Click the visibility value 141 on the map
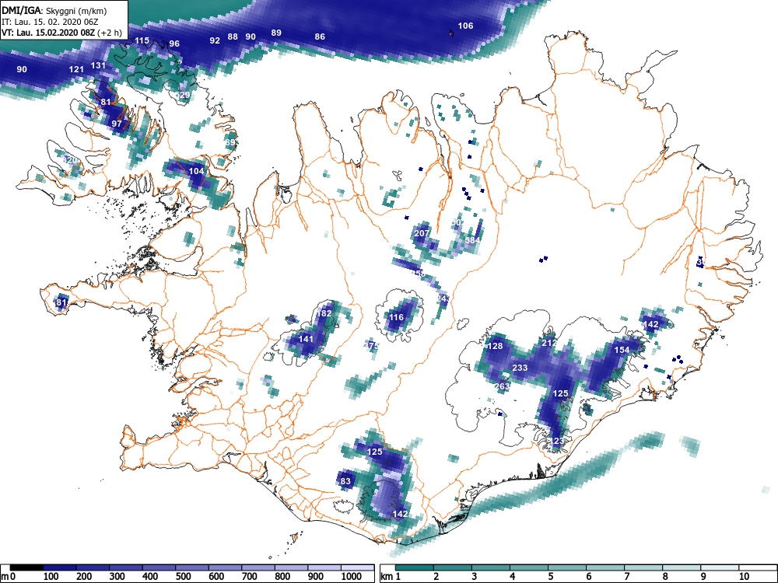 [306, 339]
